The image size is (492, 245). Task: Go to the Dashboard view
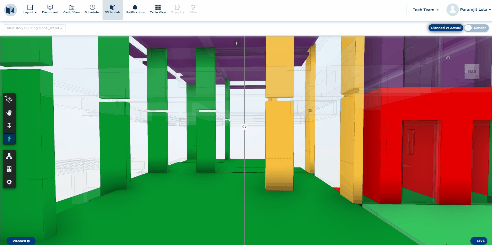coord(50,10)
